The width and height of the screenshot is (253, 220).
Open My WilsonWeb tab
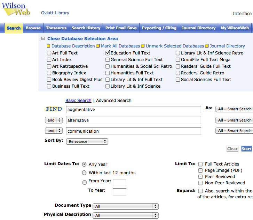235,28
